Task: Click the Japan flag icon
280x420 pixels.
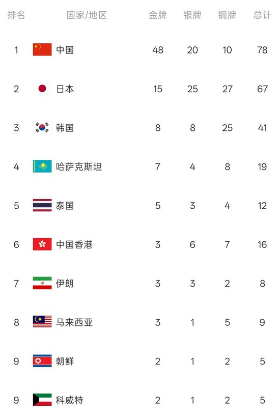Action: (42, 89)
